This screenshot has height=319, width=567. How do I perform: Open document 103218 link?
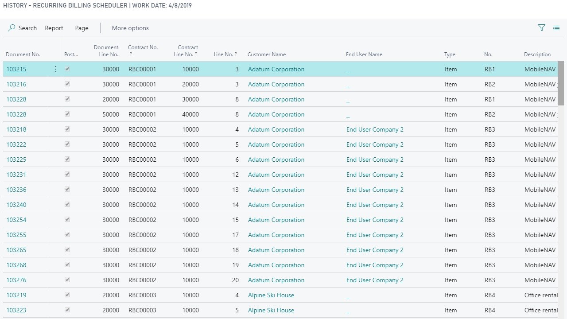(16, 129)
